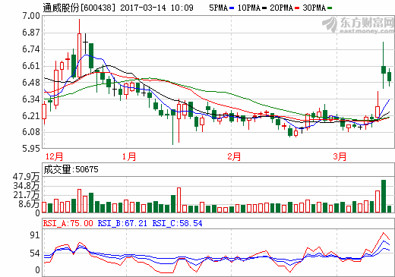
Task: Click the stock title 通威股份[600438]
Action: click(x=79, y=8)
